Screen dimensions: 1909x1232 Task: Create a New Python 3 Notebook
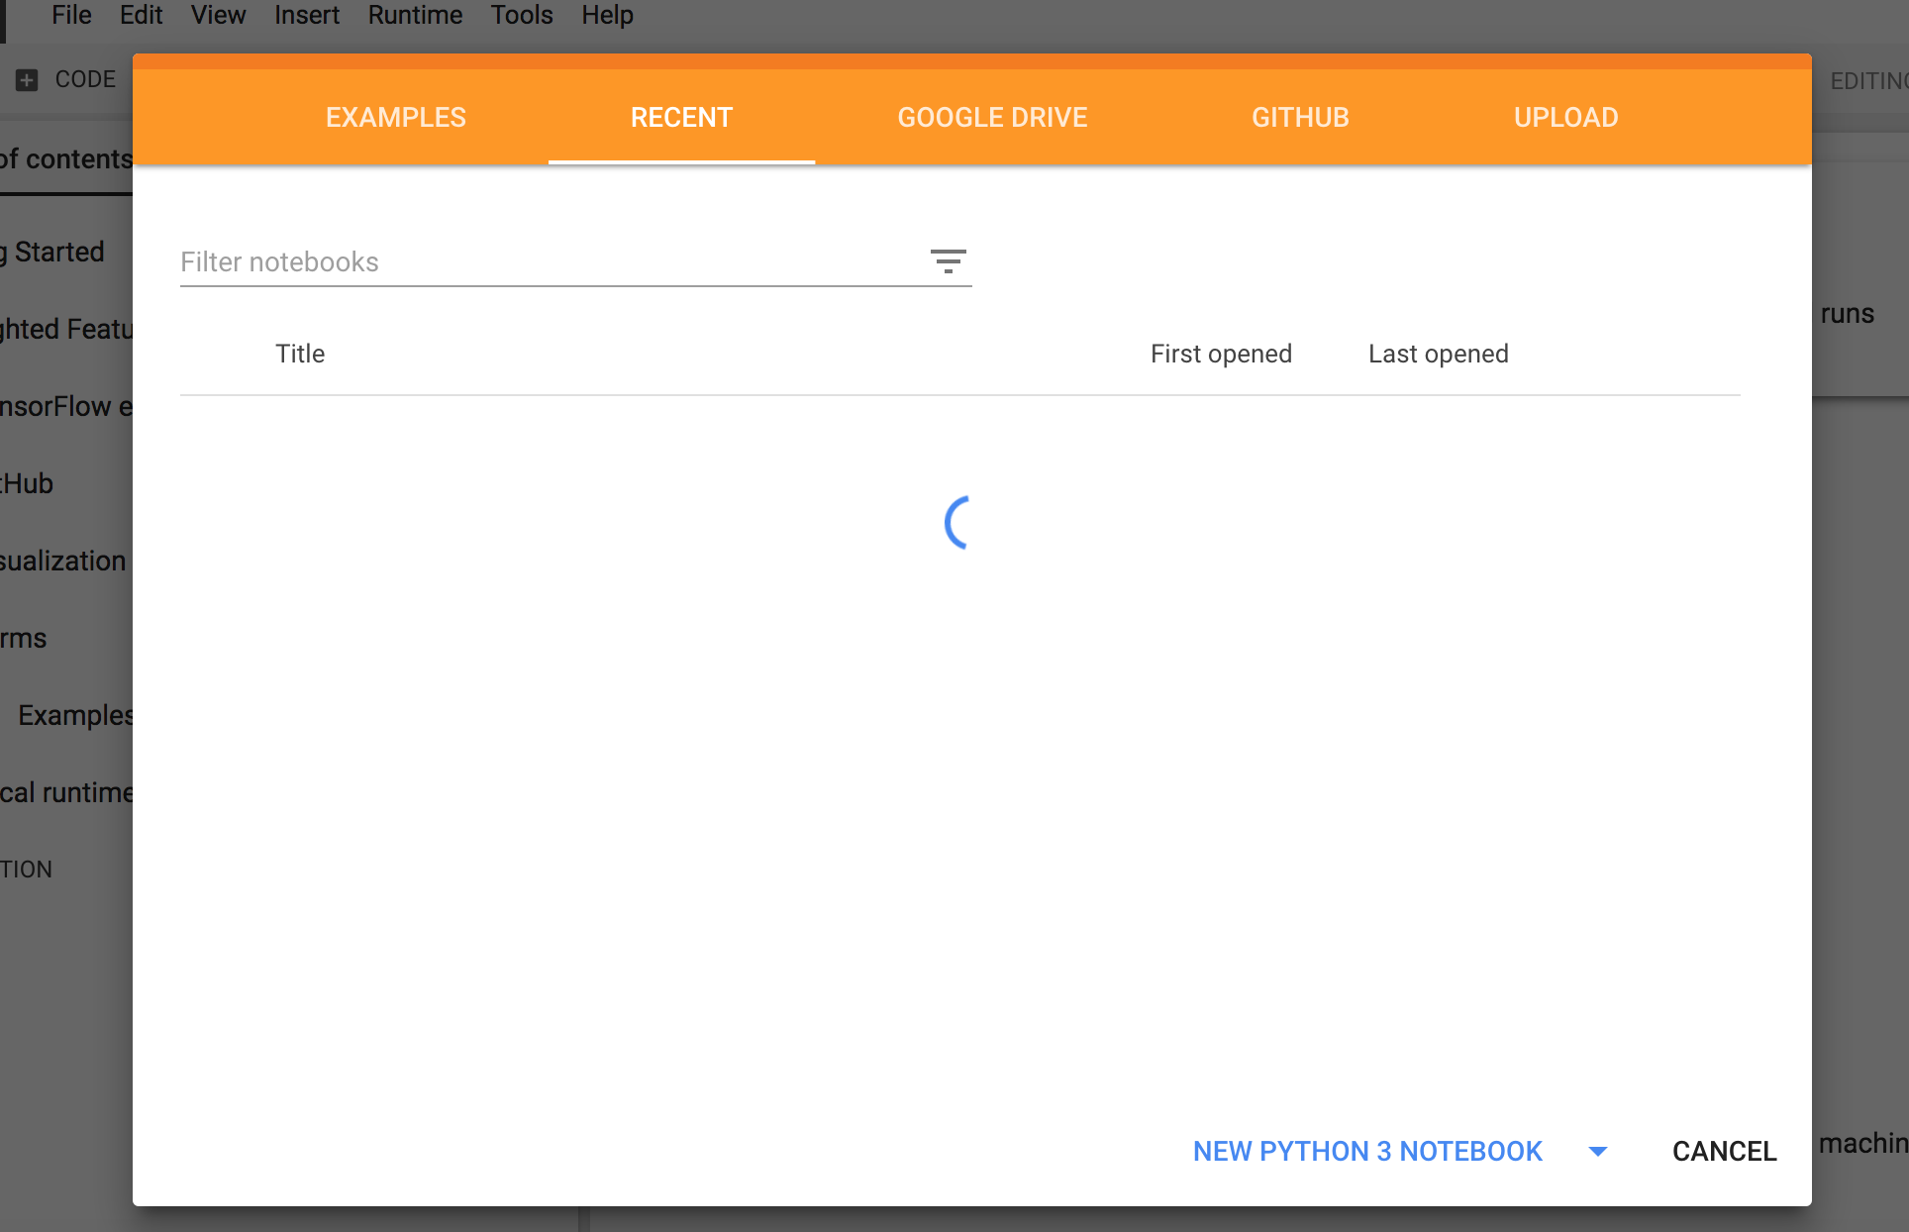[1367, 1151]
